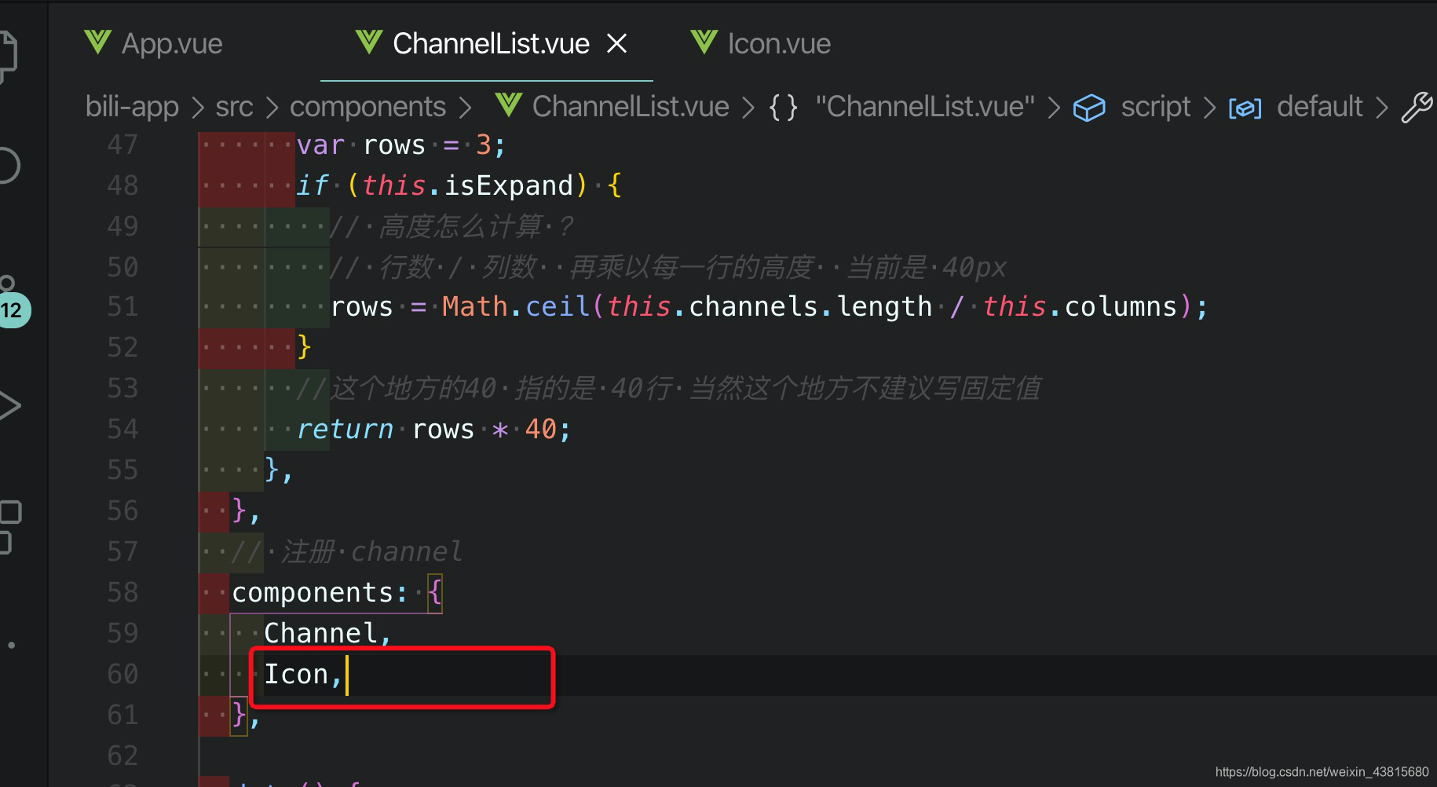The image size is (1437, 787).
Task: Open Explorer from activity bar
Action: [8, 55]
